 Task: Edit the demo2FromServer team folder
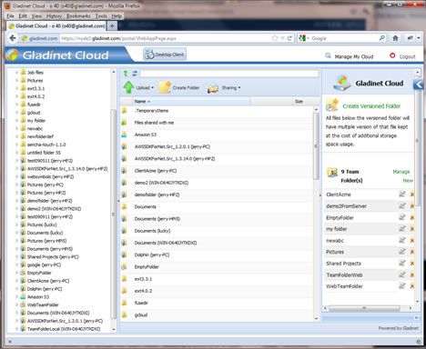pos(402,205)
